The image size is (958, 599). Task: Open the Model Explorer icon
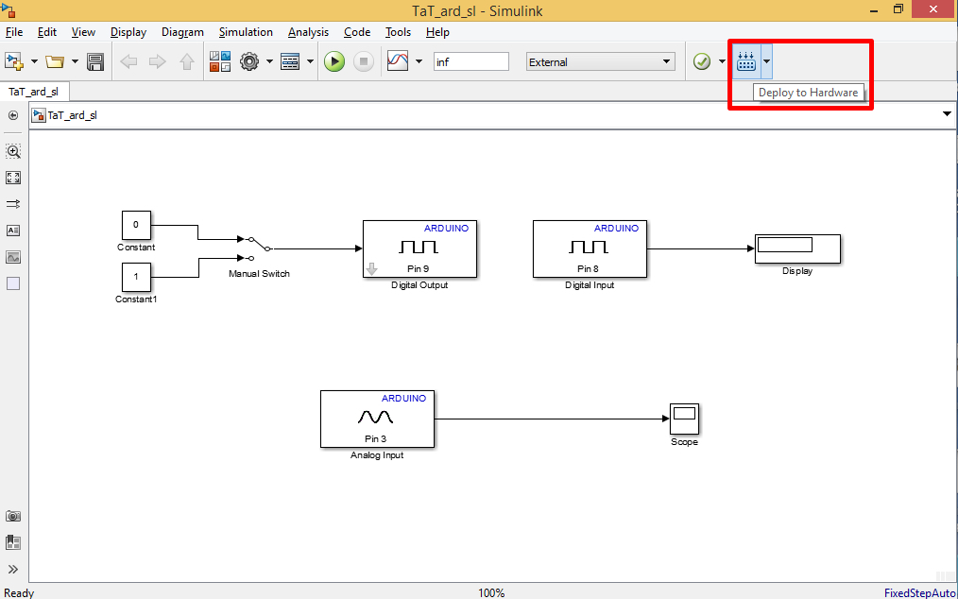290,61
